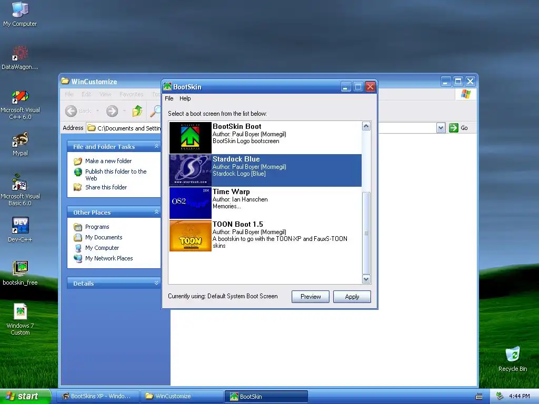Minimize the BootSkin window
539x404 pixels.
click(x=346, y=87)
